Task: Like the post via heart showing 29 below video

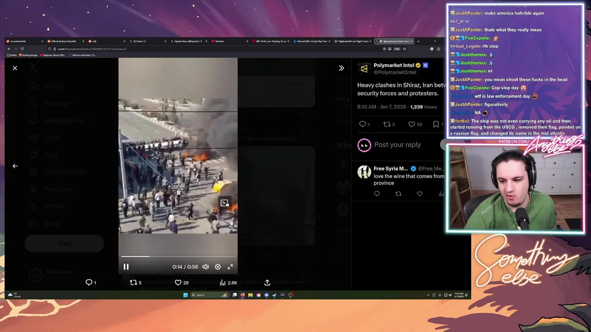Action: [x=181, y=282]
